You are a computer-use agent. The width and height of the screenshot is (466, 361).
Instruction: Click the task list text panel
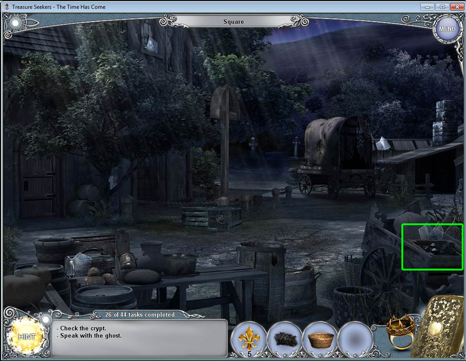coord(139,338)
